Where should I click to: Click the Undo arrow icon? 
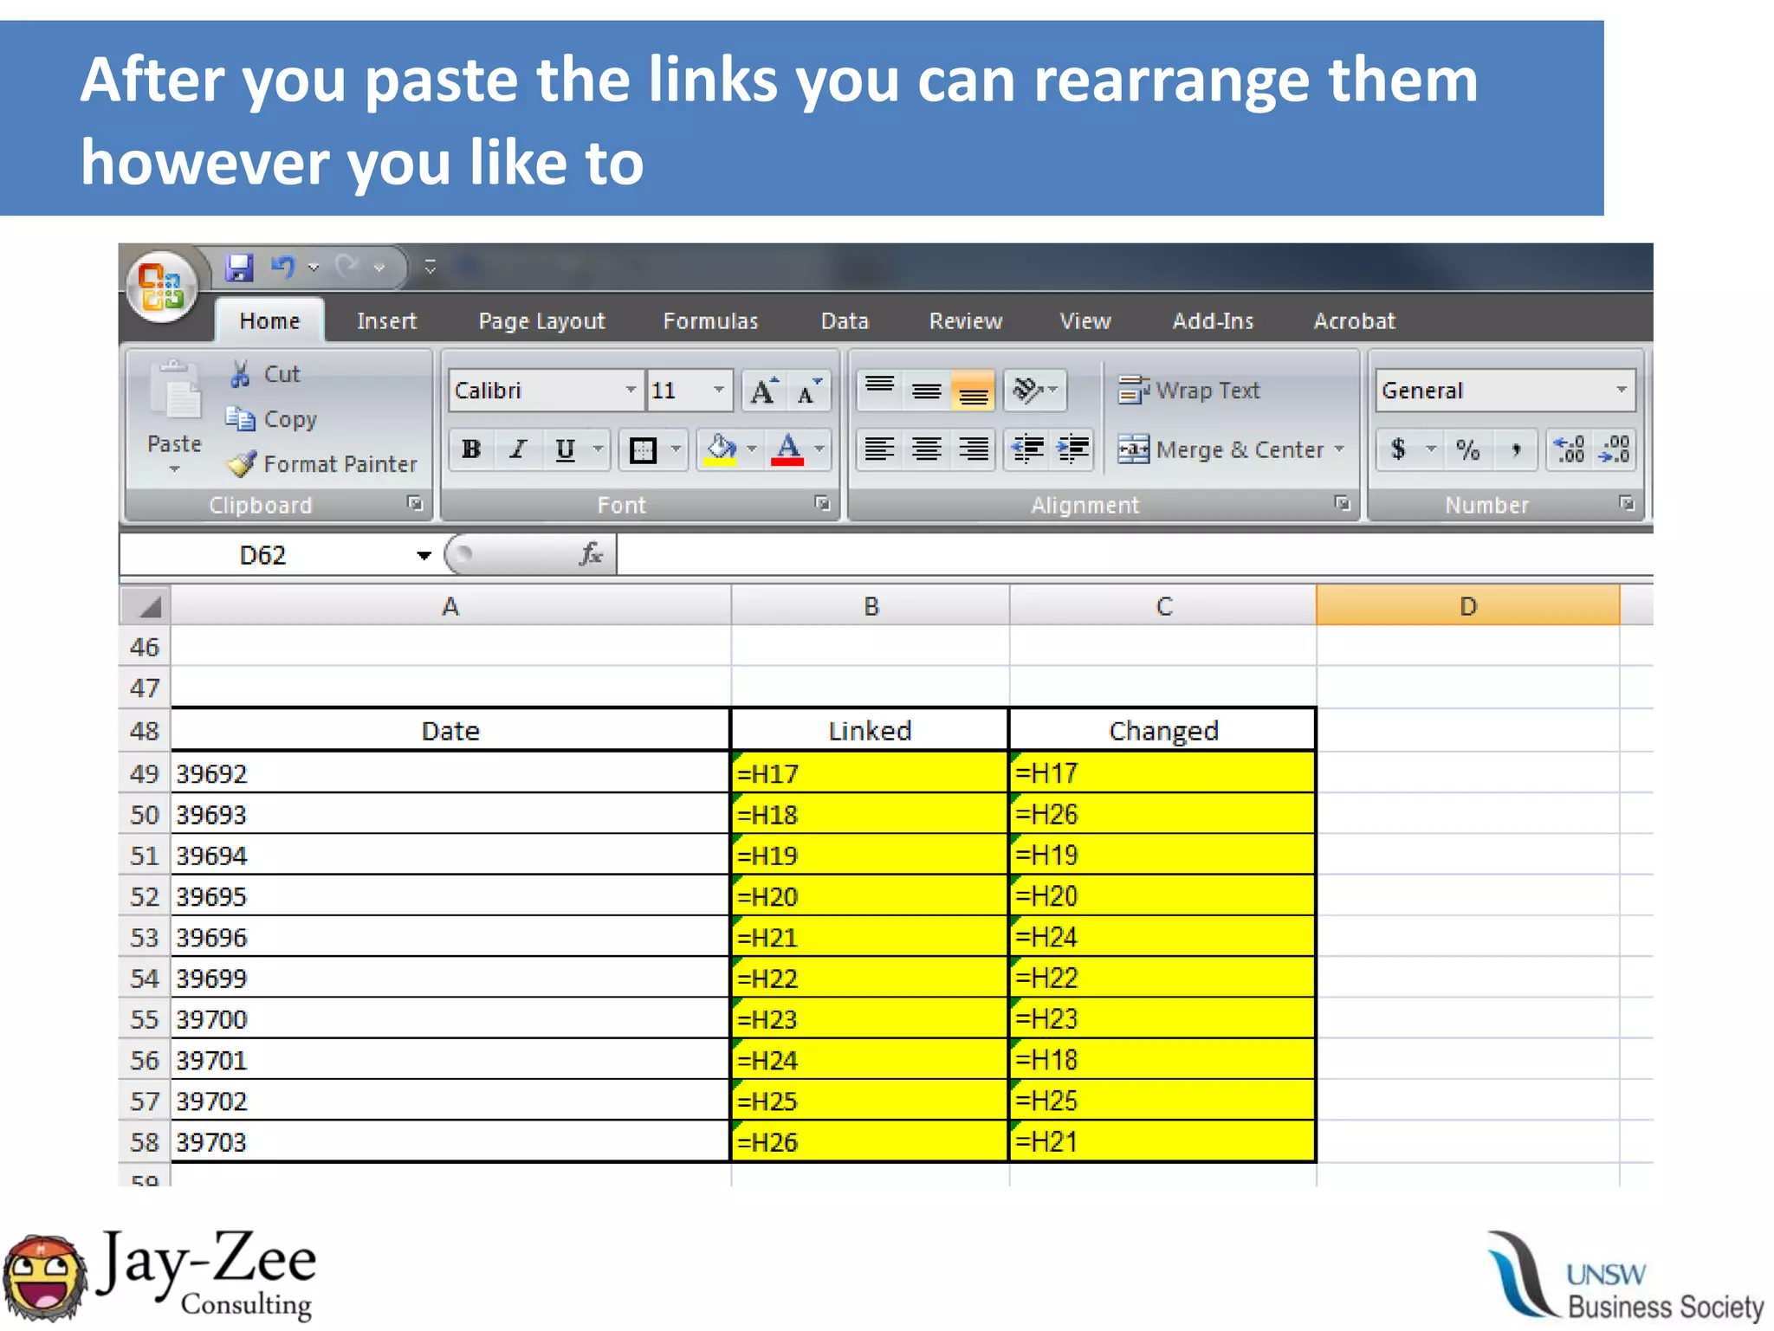click(283, 268)
